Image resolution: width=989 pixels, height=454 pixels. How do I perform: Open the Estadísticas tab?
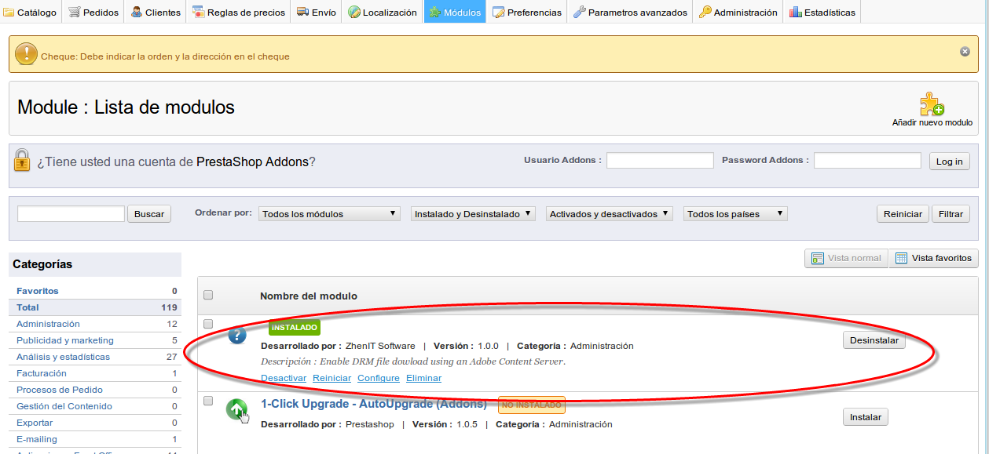click(x=822, y=12)
